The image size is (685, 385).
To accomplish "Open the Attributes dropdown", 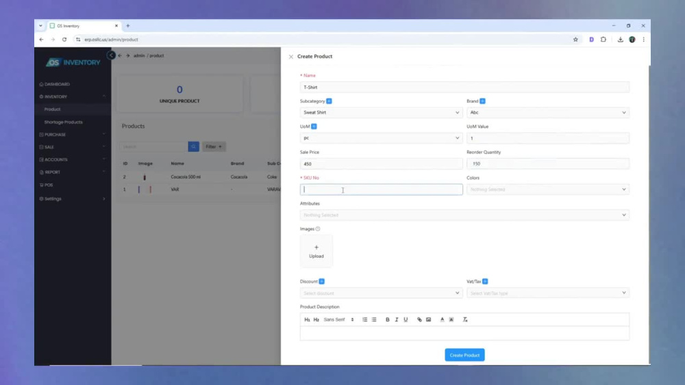I will 464,215.
